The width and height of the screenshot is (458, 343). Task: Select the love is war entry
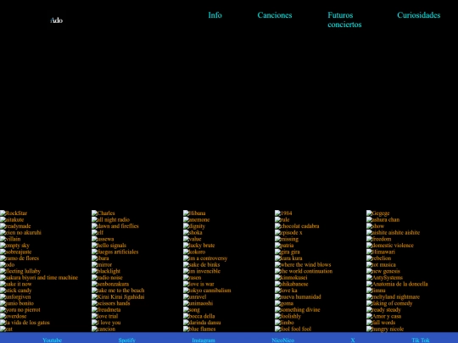pyautogui.click(x=198, y=284)
